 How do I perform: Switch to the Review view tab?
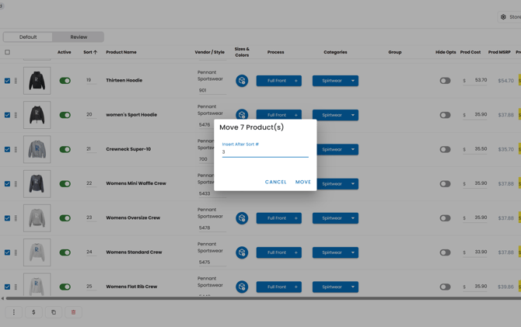79,37
